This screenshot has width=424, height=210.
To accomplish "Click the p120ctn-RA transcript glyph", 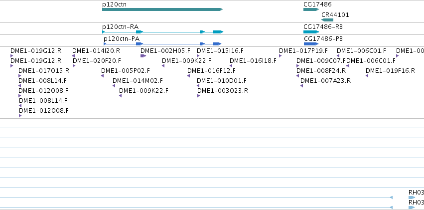I will (162, 32).
